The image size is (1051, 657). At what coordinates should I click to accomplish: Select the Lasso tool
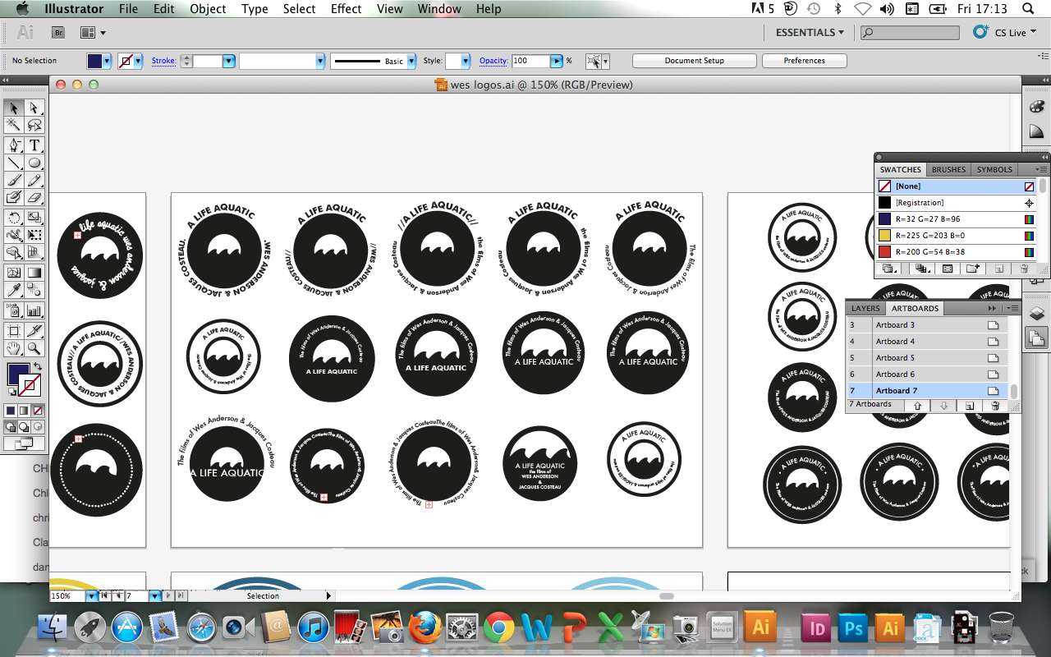(34, 126)
